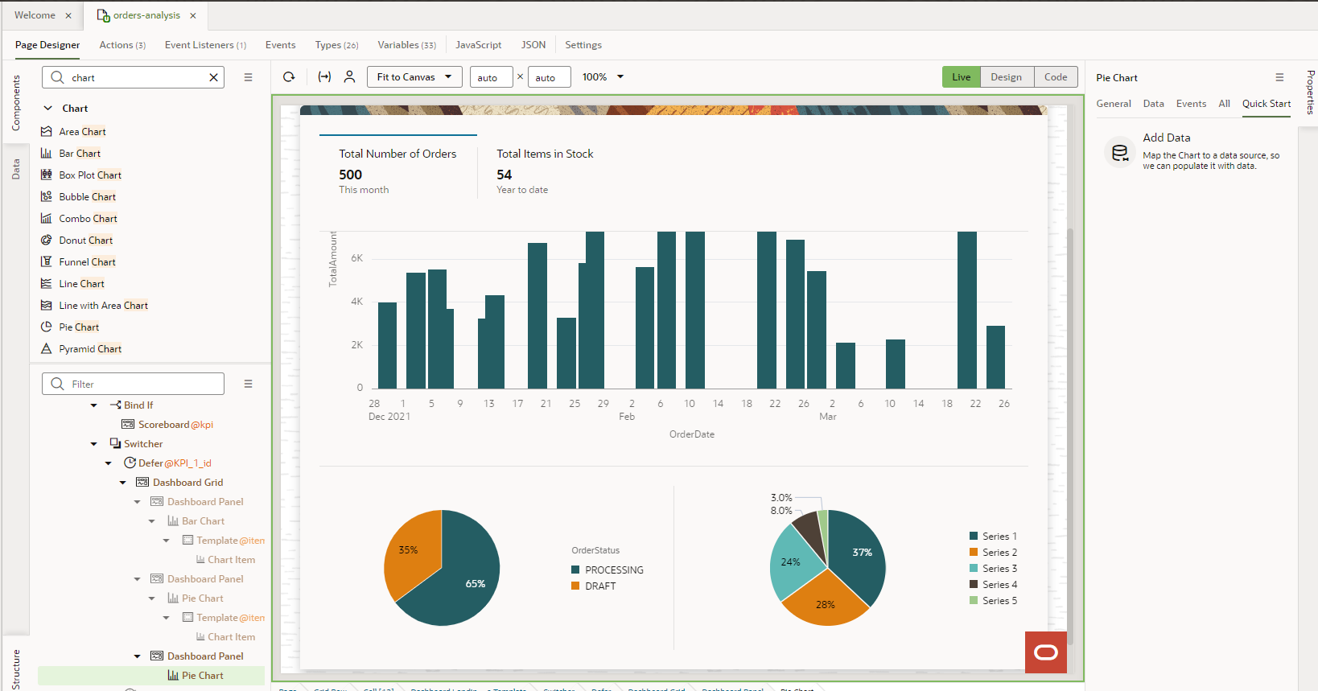Select the Pie Chart component icon

click(47, 327)
